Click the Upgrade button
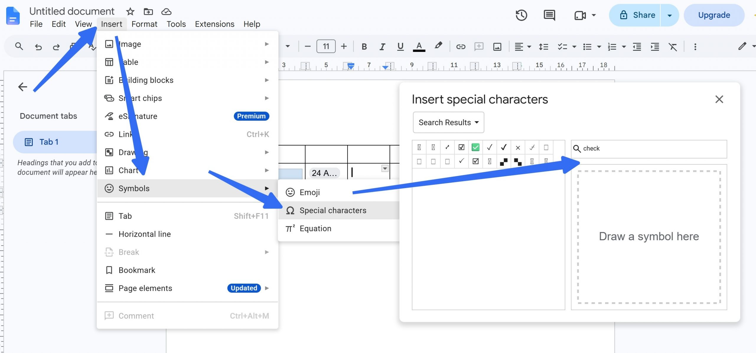 [x=714, y=15]
